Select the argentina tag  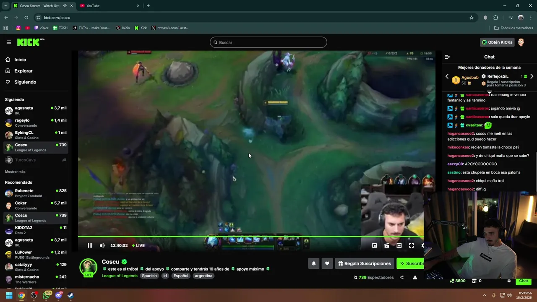[x=203, y=276]
